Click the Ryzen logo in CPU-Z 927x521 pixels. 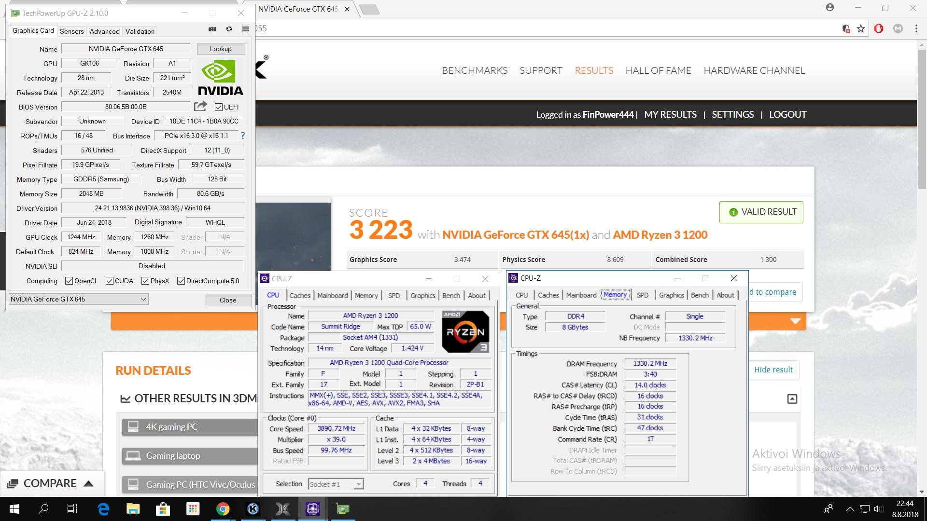pyautogui.click(x=465, y=331)
